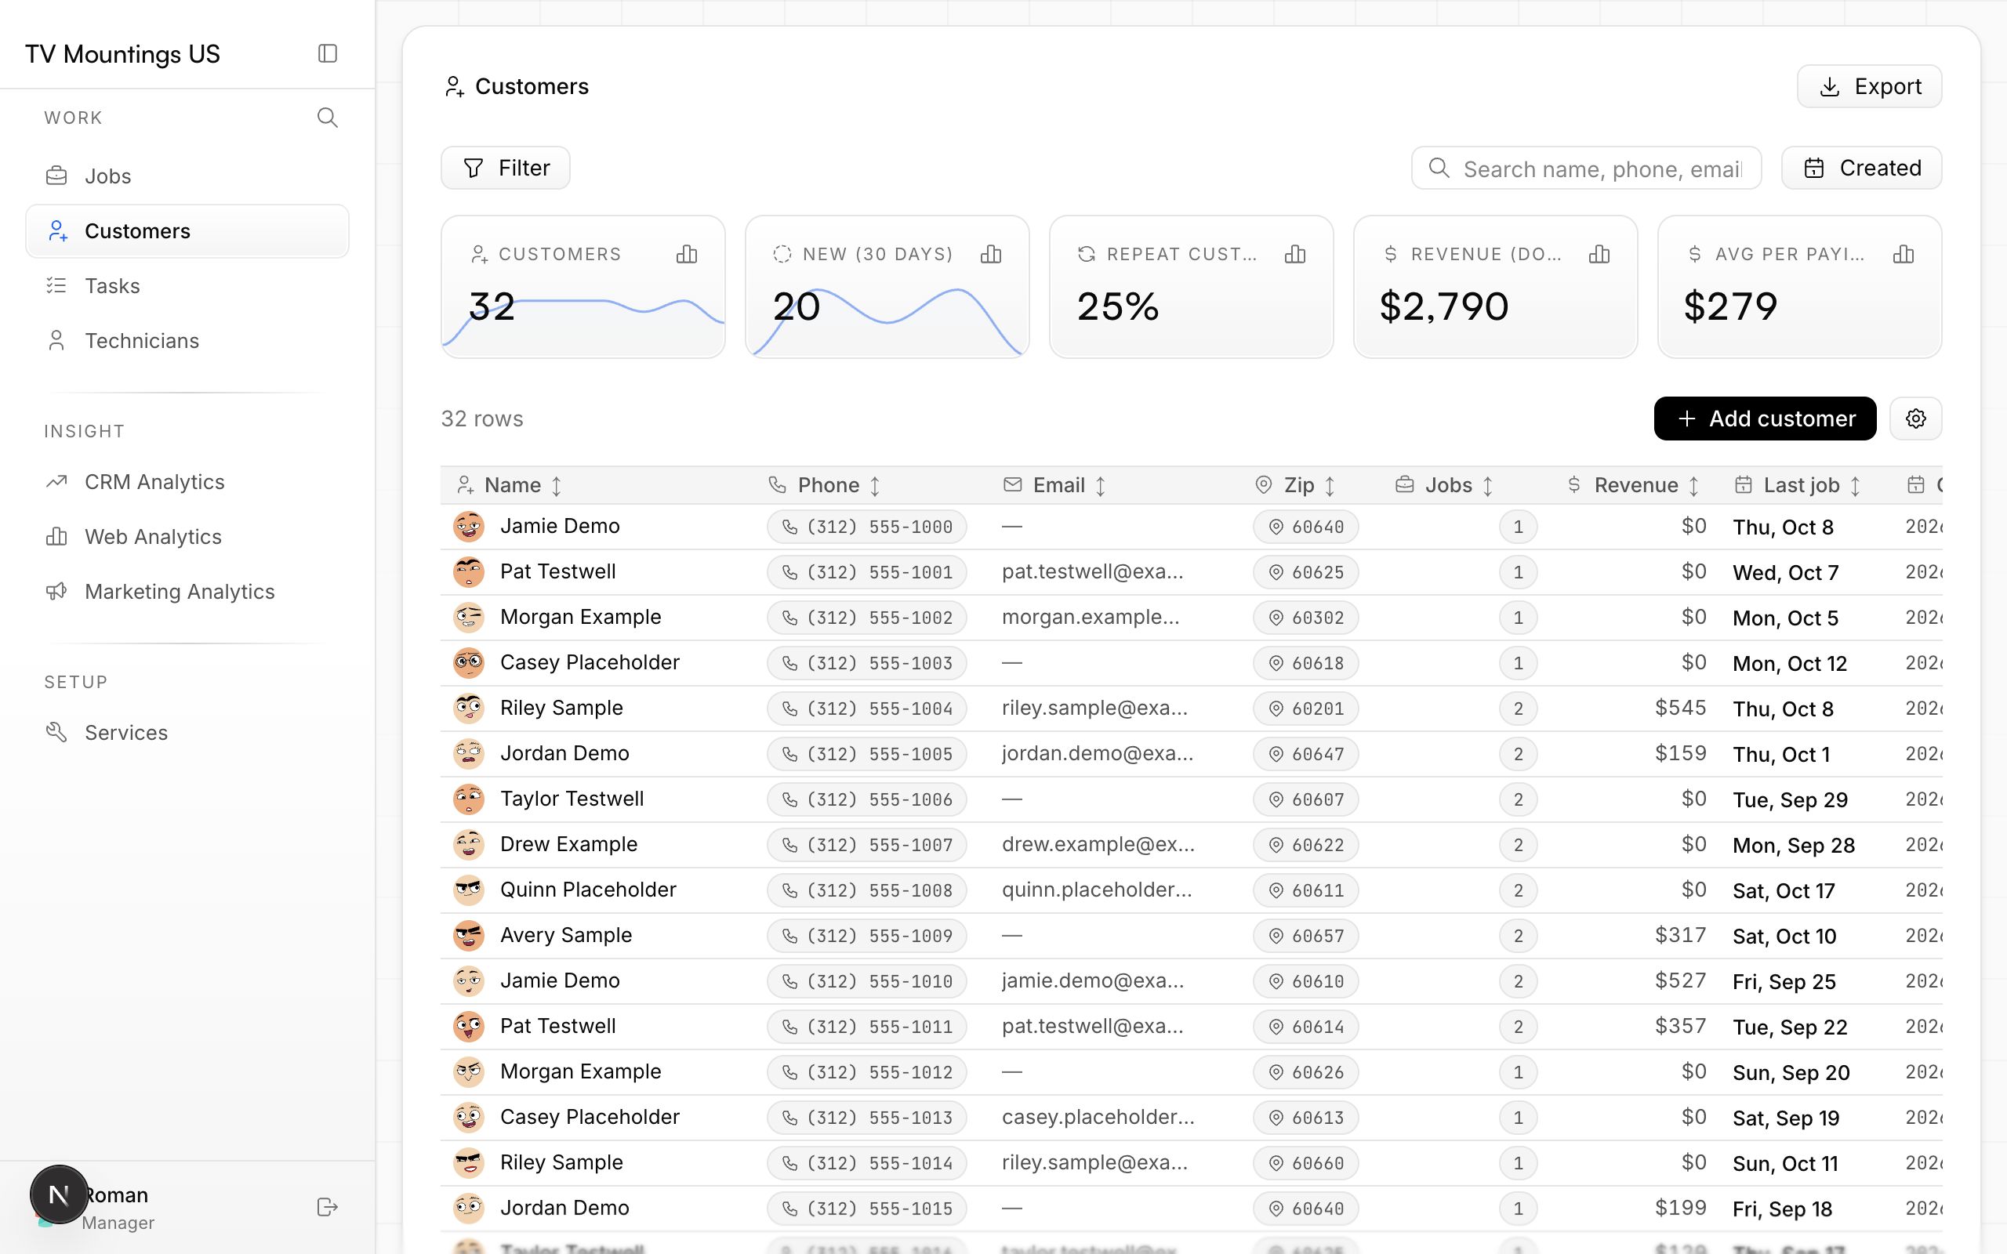This screenshot has height=1254, width=2007.
Task: Open sidebar search magnifier icon
Action: tap(328, 118)
